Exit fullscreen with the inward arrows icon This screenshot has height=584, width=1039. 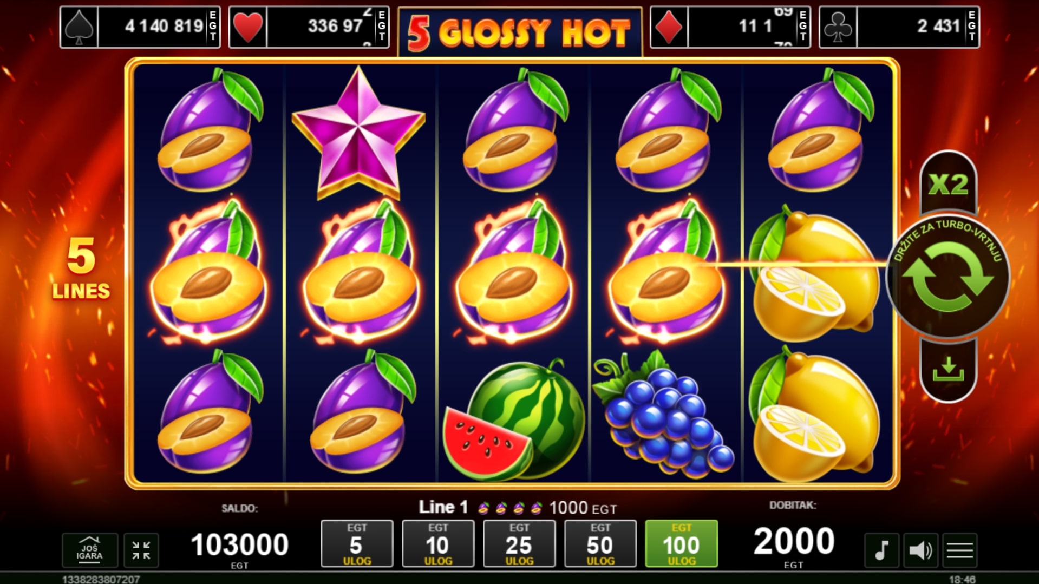coord(141,550)
